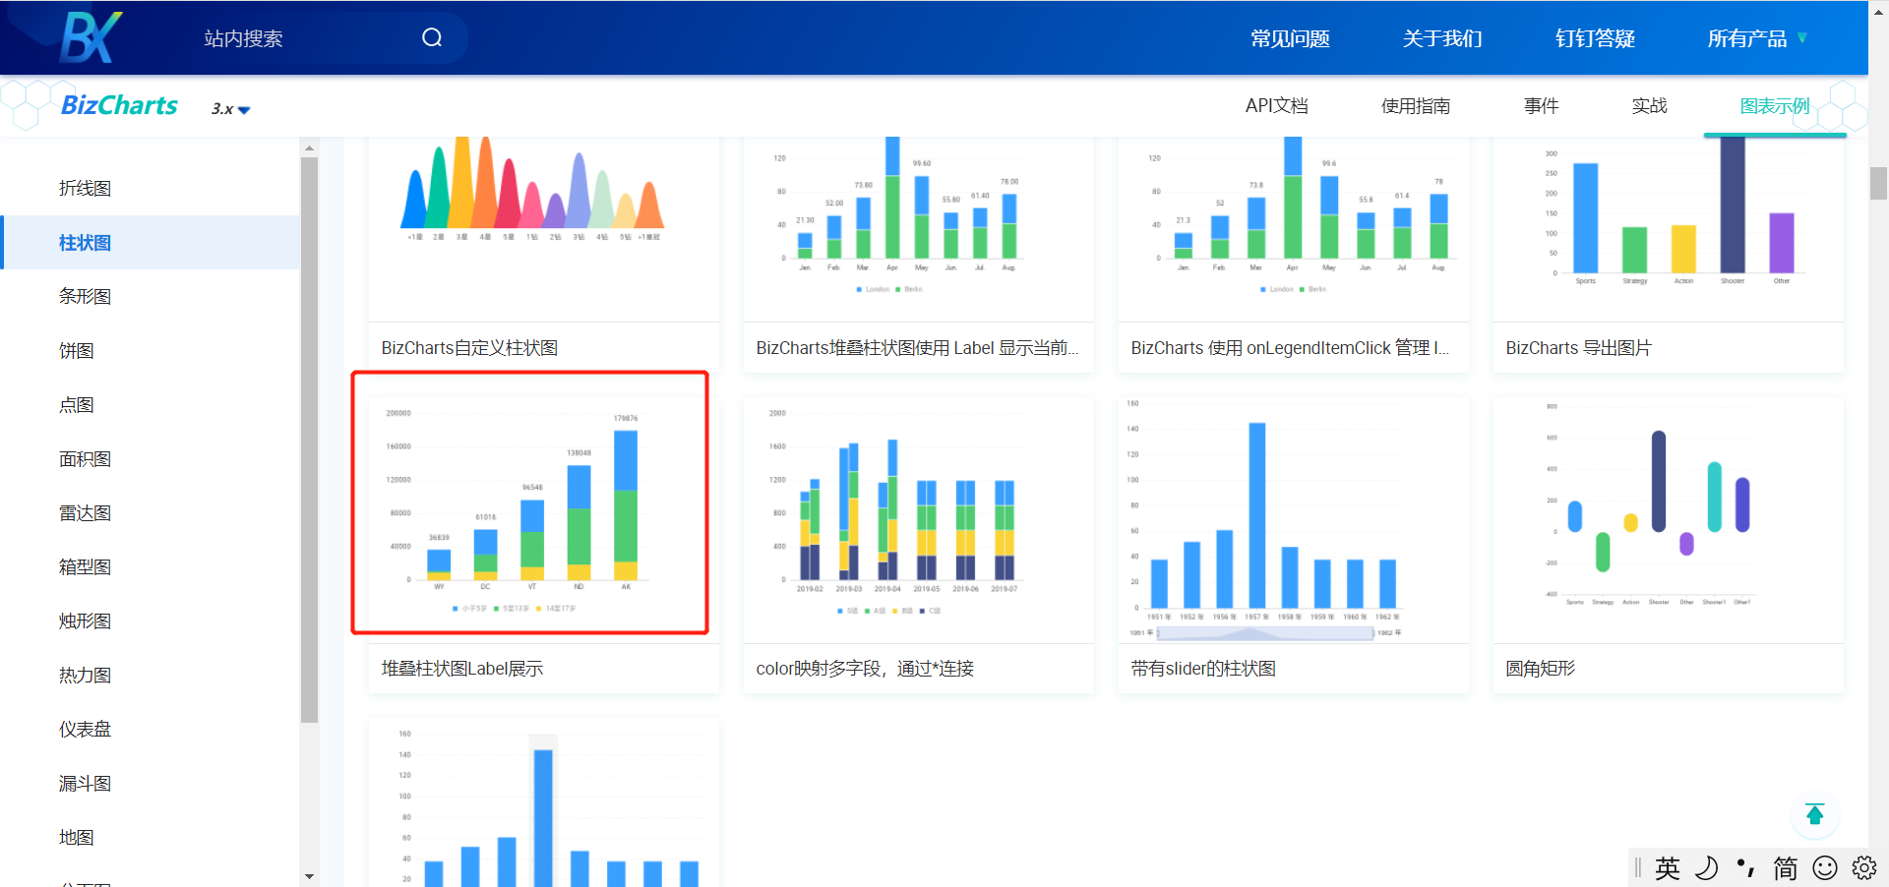Select 条形图 in the sidebar
This screenshot has height=887, width=1889.
[85, 296]
